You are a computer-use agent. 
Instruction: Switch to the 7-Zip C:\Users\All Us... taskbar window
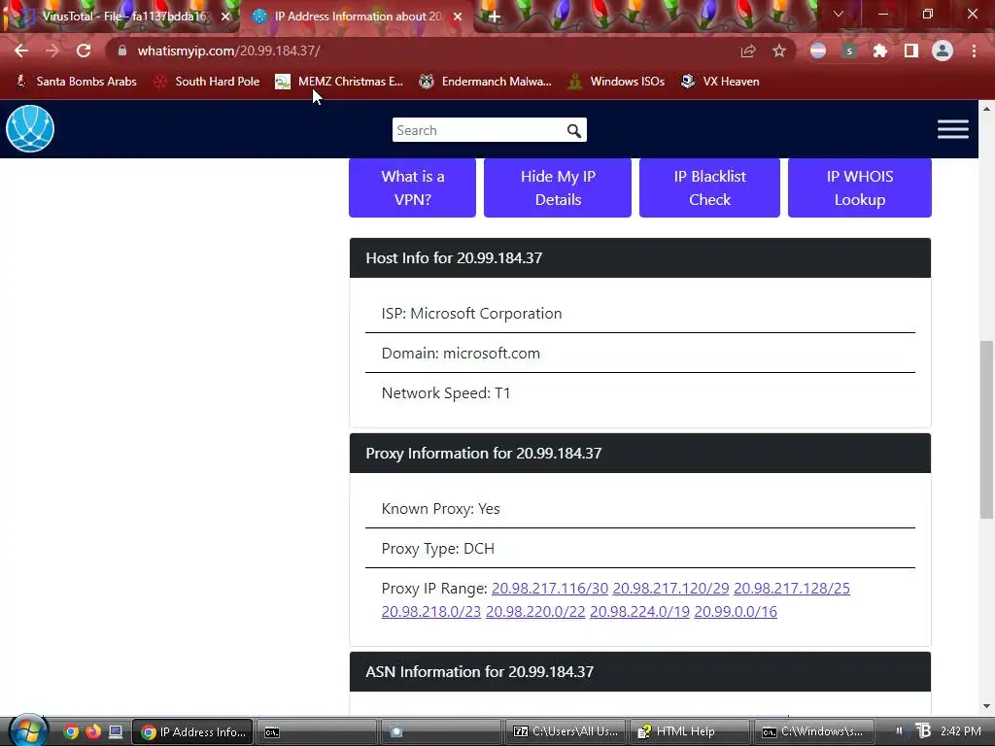pyautogui.click(x=566, y=731)
